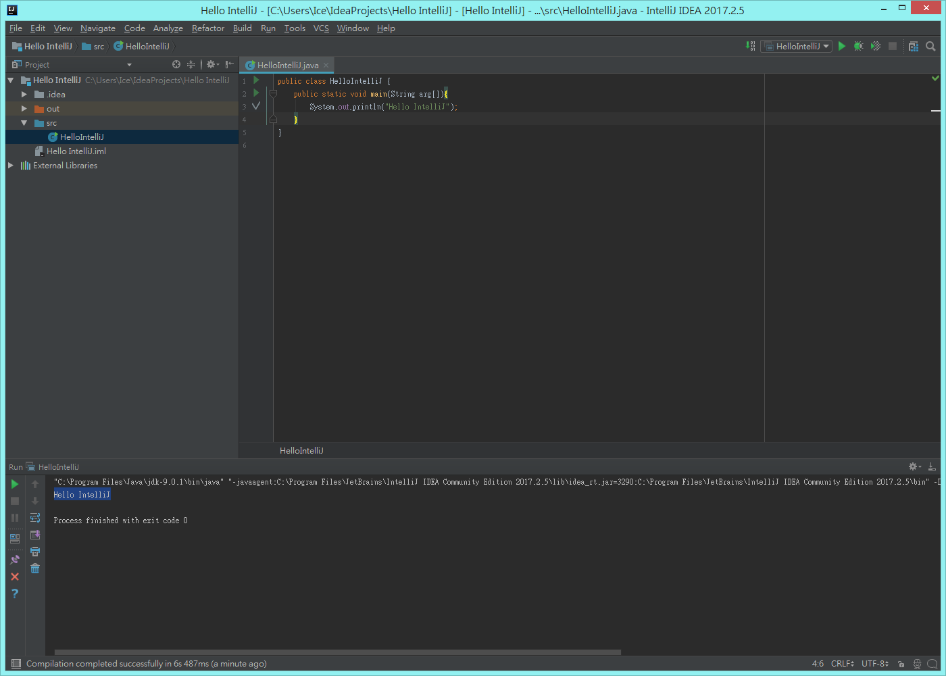The image size is (946, 676).
Task: Select Hello IntelliJ.iml file
Action: coord(76,151)
